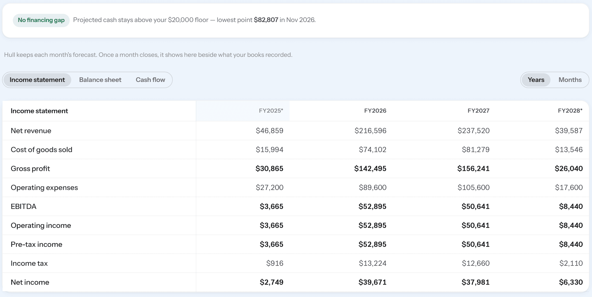Click income tax value $13,224
The height and width of the screenshot is (297, 592).
tap(372, 263)
